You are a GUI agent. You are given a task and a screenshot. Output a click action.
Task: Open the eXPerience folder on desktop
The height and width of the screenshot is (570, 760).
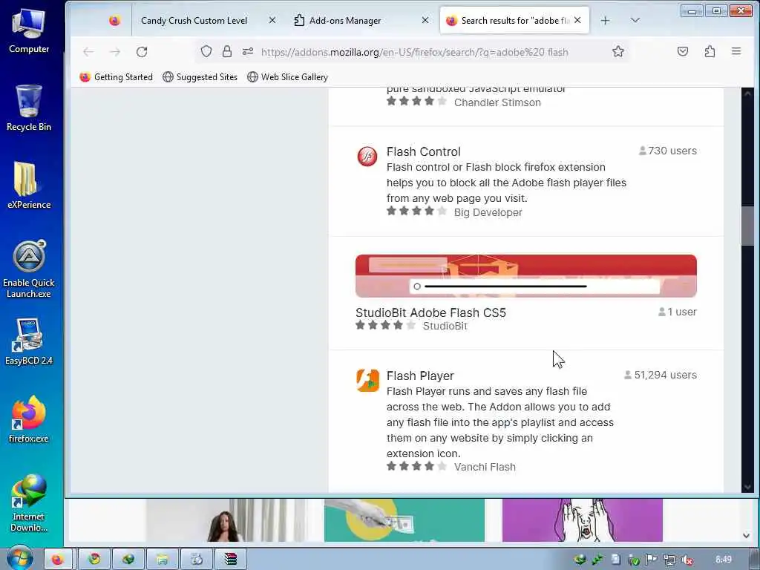click(x=29, y=185)
